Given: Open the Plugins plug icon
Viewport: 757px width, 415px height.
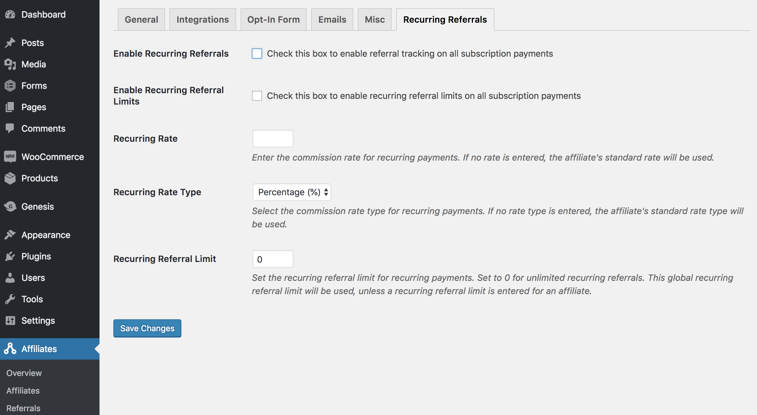Looking at the screenshot, I should pyautogui.click(x=10, y=256).
